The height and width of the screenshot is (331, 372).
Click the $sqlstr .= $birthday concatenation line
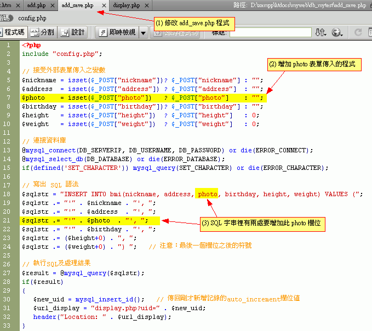click(x=89, y=230)
